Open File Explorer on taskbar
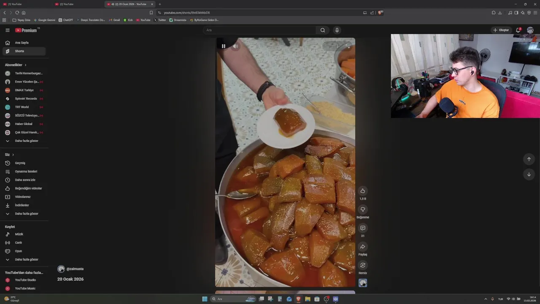Image resolution: width=540 pixels, height=304 pixels. 308,299
